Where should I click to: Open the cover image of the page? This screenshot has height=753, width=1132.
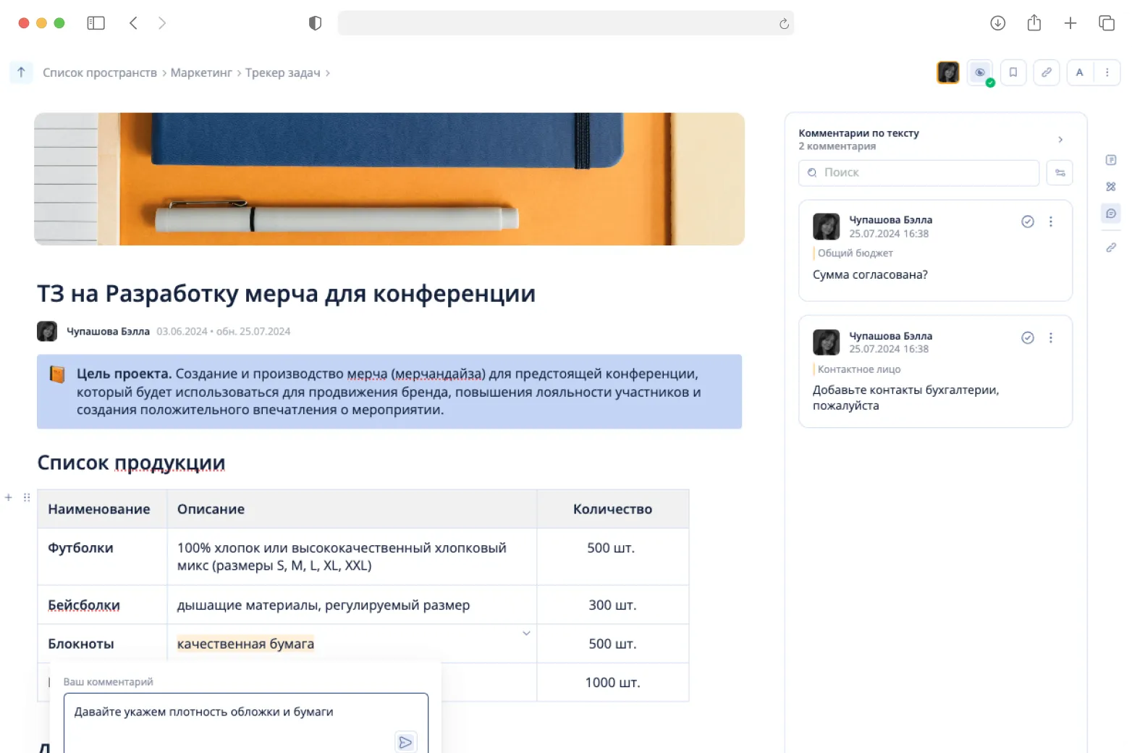point(389,179)
